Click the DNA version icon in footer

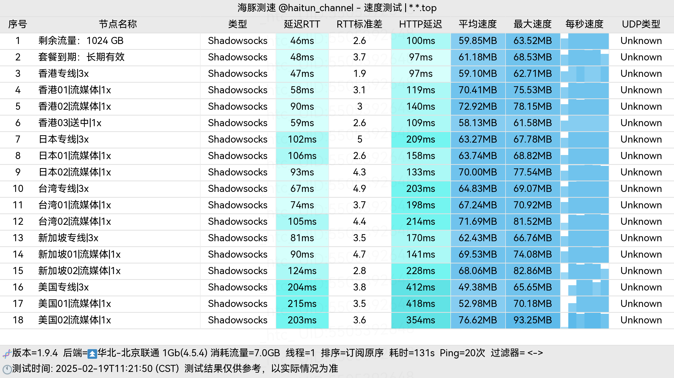tap(7, 353)
